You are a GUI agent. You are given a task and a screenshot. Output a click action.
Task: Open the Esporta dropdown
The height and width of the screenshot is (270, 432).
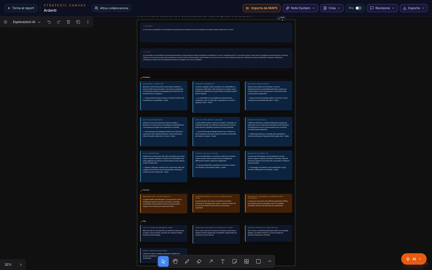(x=414, y=8)
